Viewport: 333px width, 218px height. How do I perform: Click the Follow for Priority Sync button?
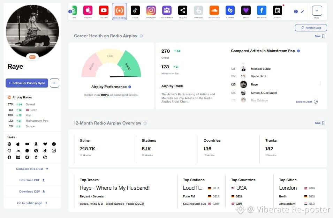click(27, 83)
